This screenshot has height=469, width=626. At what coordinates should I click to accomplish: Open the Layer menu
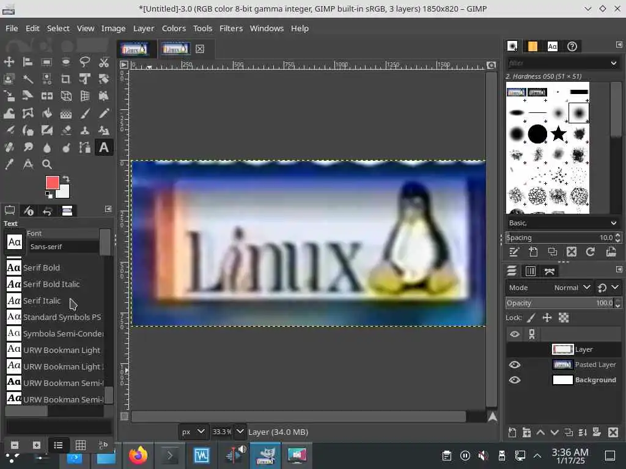[143, 28]
